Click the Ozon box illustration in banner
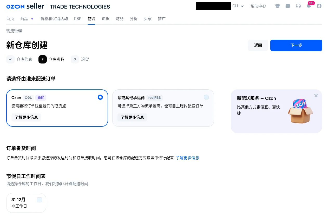The image size is (329, 219). [300, 111]
